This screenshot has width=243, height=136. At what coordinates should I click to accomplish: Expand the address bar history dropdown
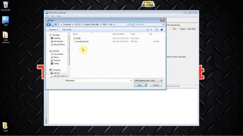(x=128, y=25)
